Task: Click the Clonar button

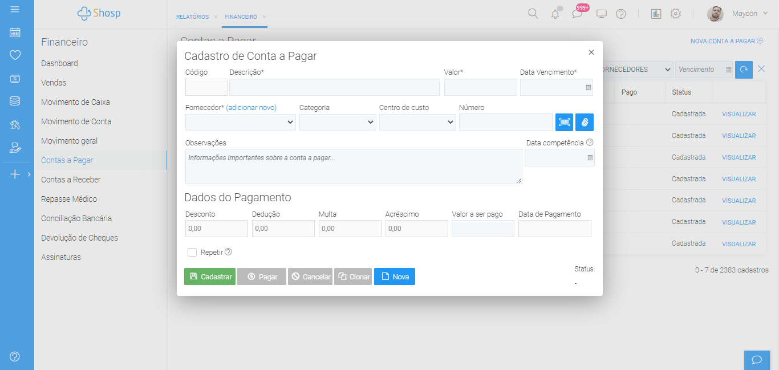Action: click(353, 277)
